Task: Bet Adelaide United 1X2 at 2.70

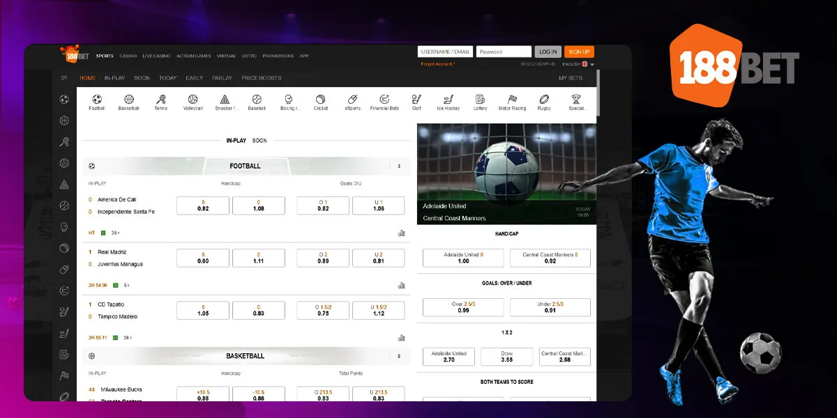Action: pyautogui.click(x=449, y=357)
